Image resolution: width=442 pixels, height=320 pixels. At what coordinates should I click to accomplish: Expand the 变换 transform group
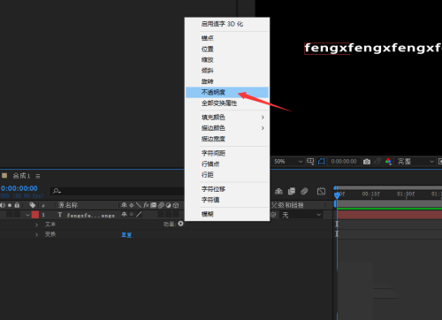coord(36,234)
